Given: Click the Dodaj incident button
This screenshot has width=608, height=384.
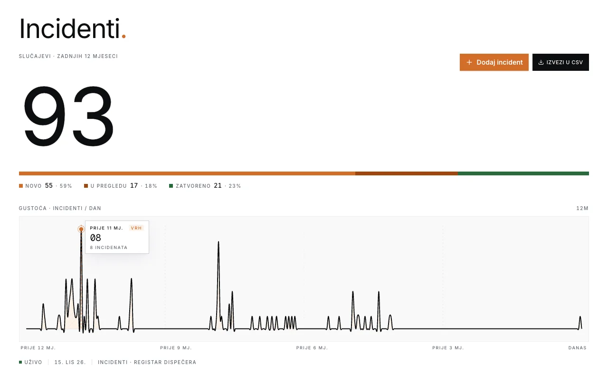Looking at the screenshot, I should 494,62.
